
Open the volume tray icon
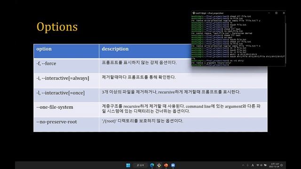click(261, 165)
